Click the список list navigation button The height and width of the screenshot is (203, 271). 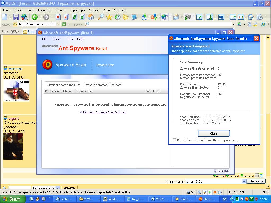point(232,176)
